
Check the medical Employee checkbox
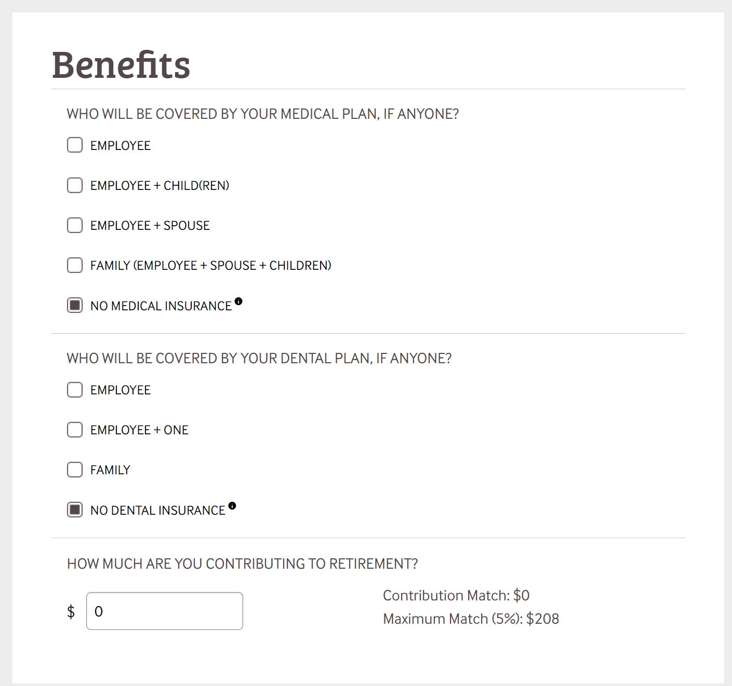click(x=75, y=145)
